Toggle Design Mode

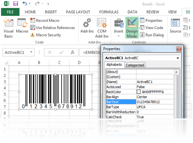point(132,28)
